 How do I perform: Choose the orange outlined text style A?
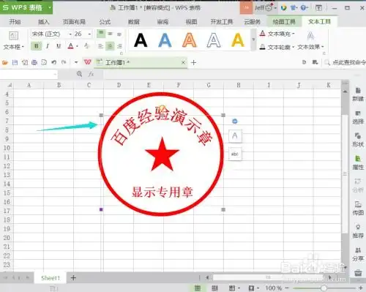190,40
